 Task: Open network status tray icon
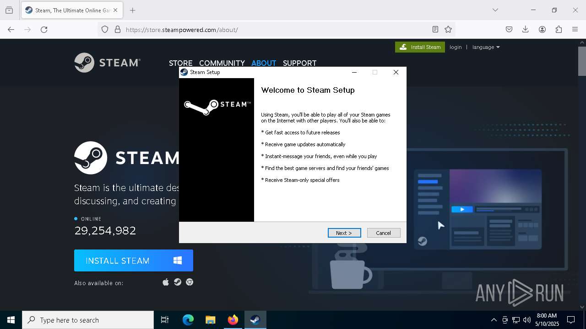click(x=516, y=320)
